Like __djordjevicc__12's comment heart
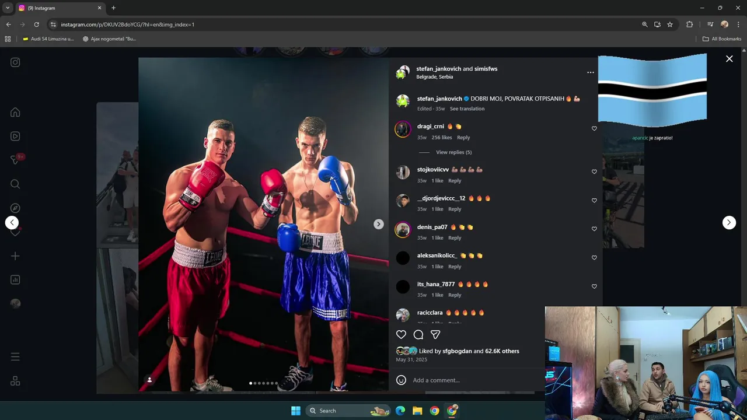The height and width of the screenshot is (420, 747). click(x=594, y=200)
